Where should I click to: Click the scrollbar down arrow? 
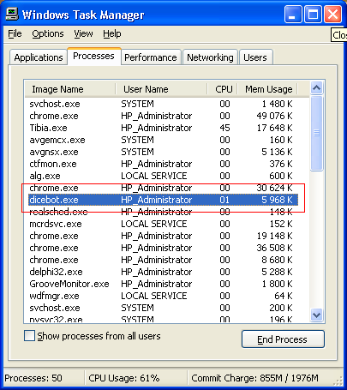316,315
